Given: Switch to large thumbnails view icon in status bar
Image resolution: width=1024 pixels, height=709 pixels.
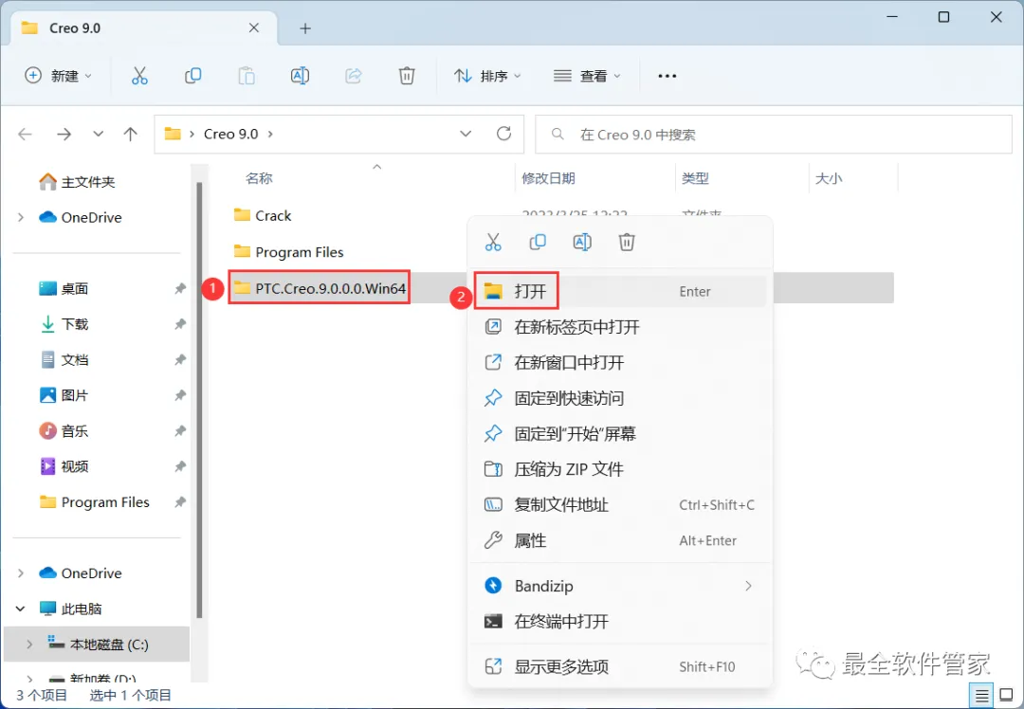Looking at the screenshot, I should coord(1006,696).
